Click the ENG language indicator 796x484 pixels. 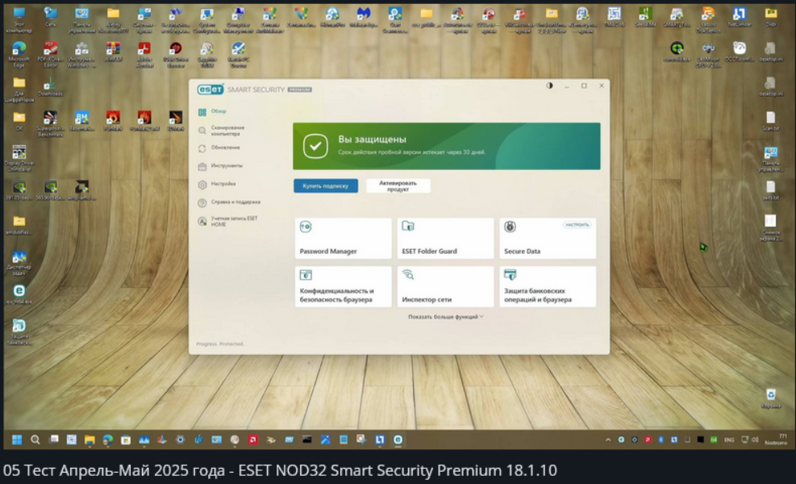729,440
